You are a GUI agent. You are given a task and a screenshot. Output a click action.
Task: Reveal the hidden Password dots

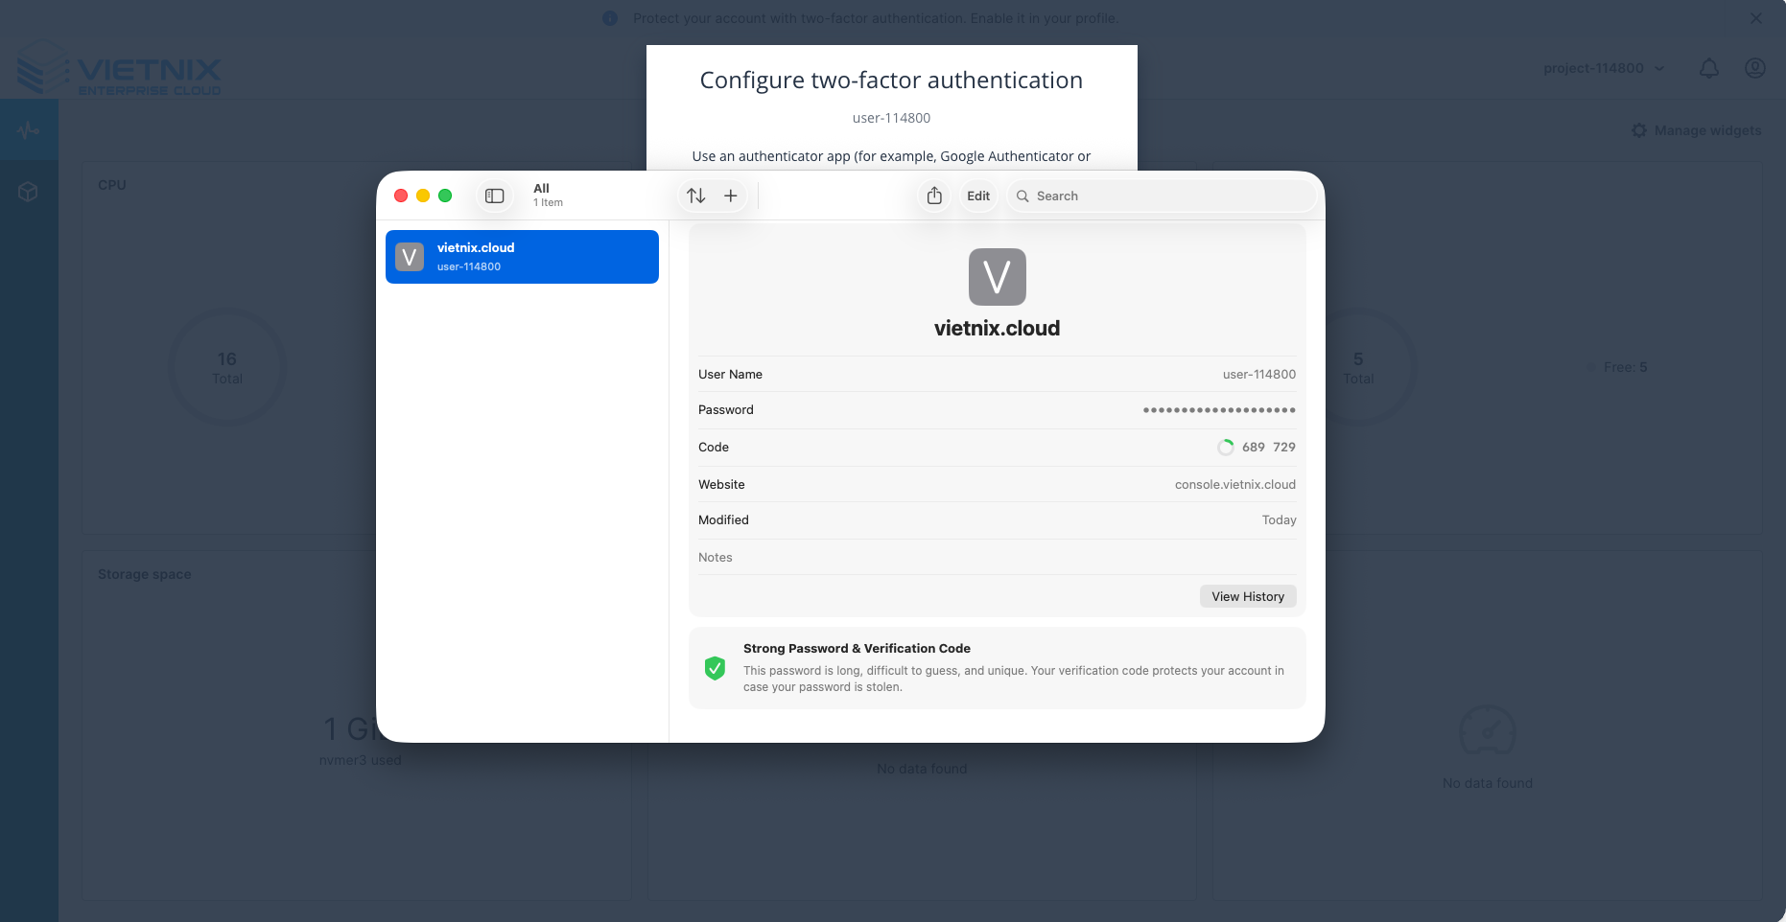point(1218,409)
